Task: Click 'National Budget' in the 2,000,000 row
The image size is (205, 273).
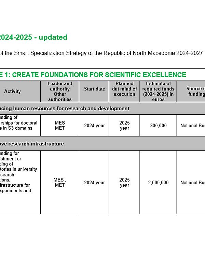Action: (191, 183)
